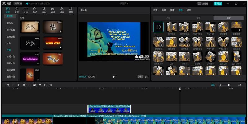This screenshot has height=124, width=248.
Task: Open the 菜单 dropdown menu
Action: (18, 3)
